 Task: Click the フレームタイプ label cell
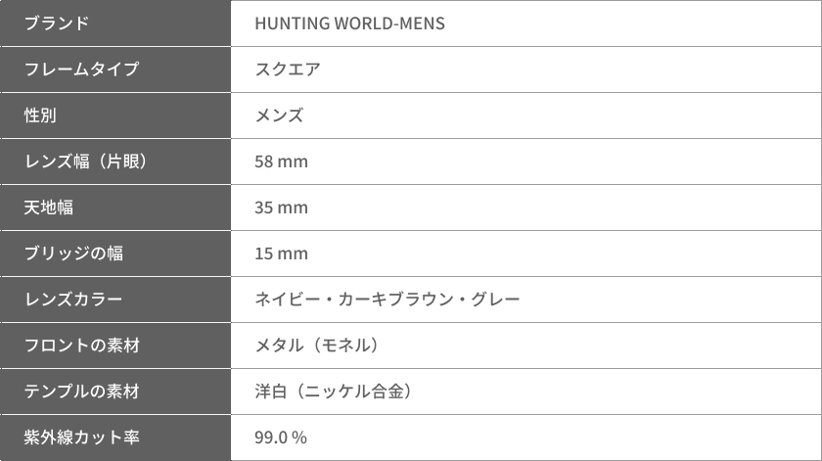115,69
